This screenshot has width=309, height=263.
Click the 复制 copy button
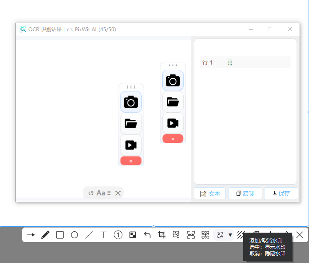coord(245,194)
